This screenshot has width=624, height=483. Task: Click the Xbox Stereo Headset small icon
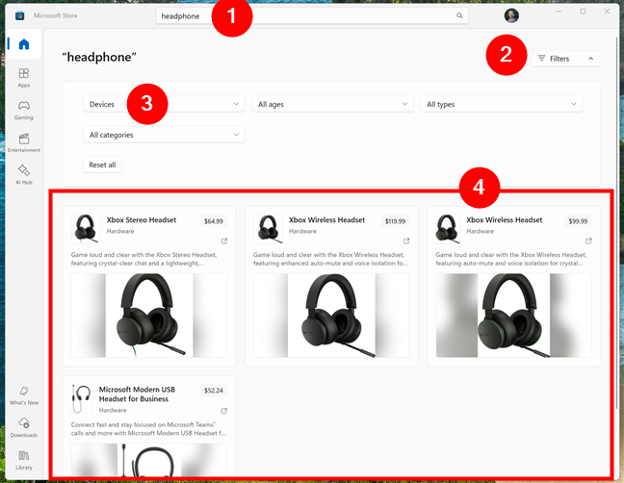[x=86, y=229]
